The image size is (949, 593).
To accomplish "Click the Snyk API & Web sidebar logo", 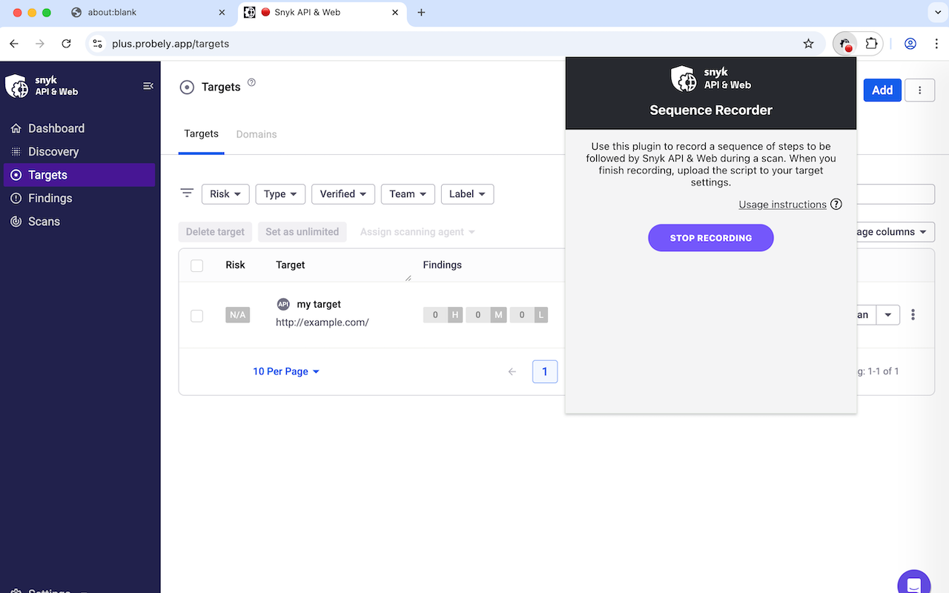I will click(42, 86).
